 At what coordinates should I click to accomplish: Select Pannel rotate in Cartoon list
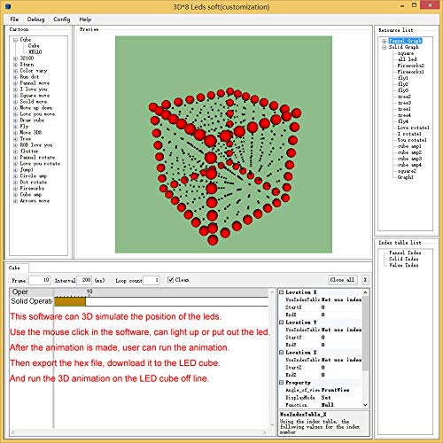pyautogui.click(x=37, y=158)
